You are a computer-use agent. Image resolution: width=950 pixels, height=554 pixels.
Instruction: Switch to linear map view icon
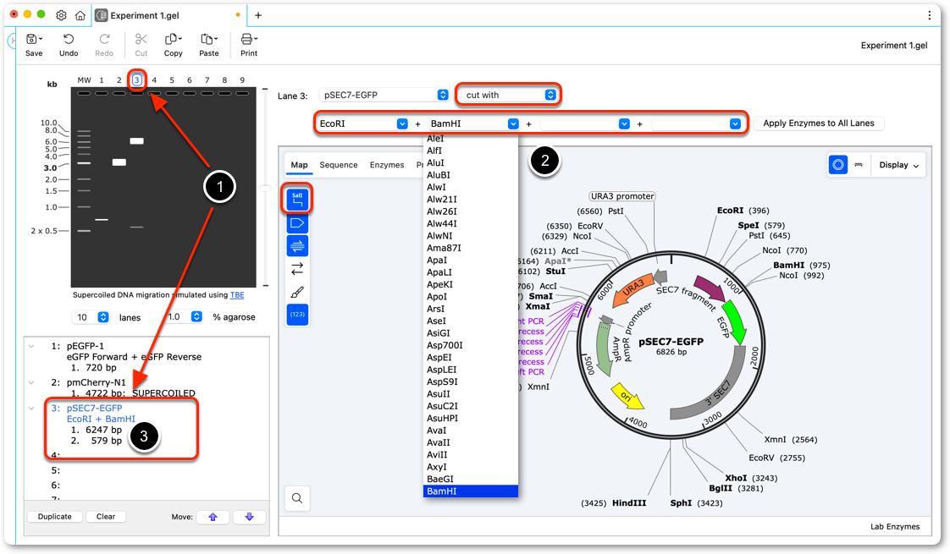point(859,165)
